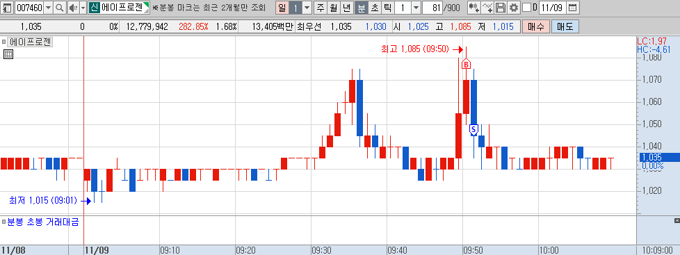The height and width of the screenshot is (255, 680).
Task: Click the blue 매도 (sell) button
Action: [x=565, y=26]
